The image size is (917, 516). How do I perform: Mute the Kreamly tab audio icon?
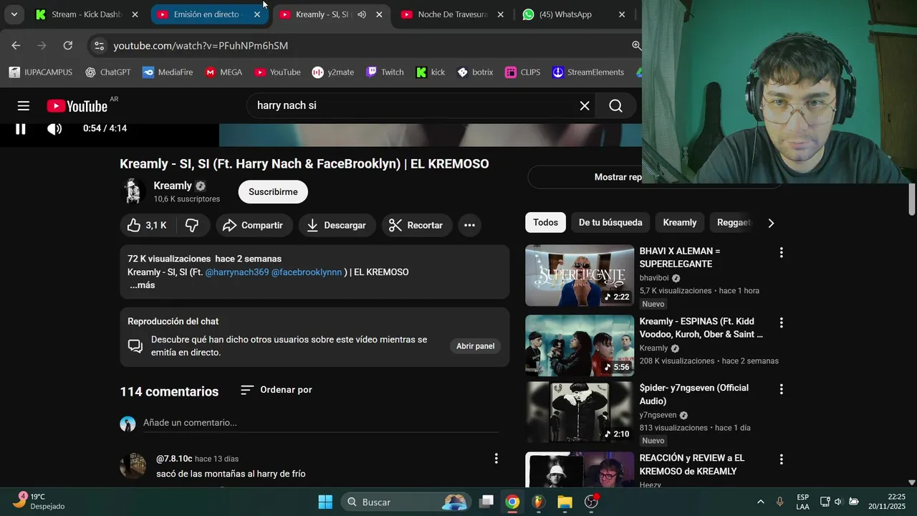362,14
